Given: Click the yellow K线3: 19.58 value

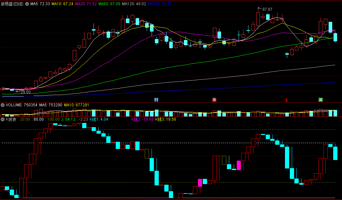Looking at the screenshot, I should click(166, 119).
